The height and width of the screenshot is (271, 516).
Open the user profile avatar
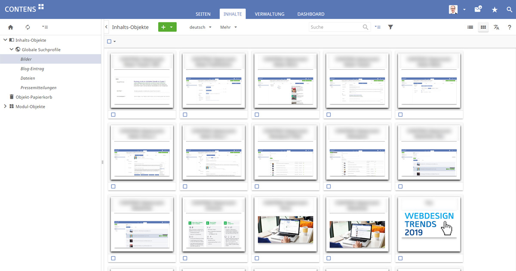[x=453, y=9]
